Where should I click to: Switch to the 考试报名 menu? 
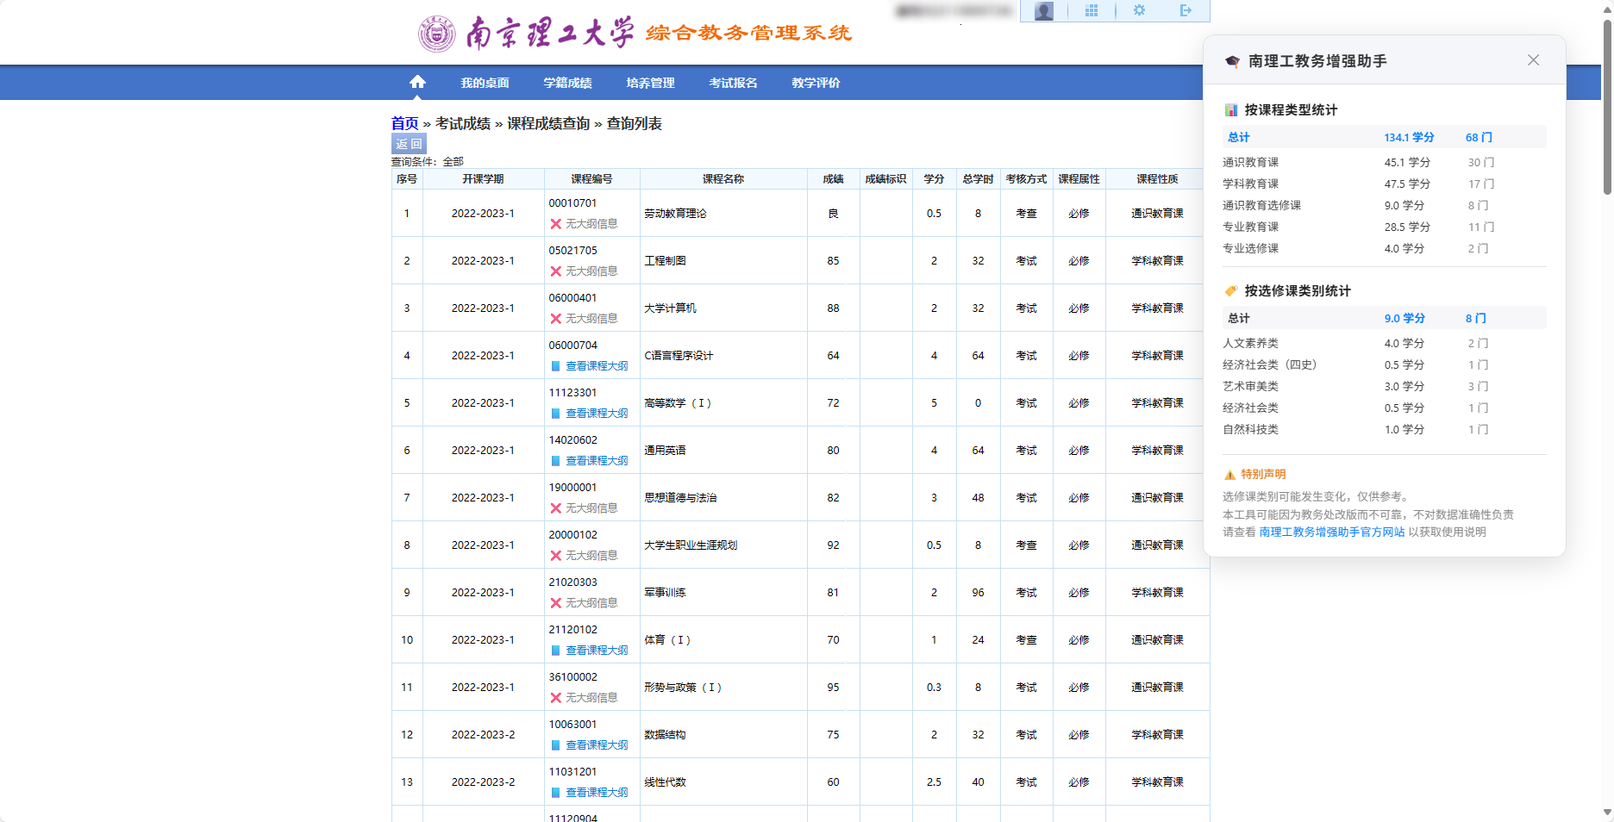tap(732, 82)
